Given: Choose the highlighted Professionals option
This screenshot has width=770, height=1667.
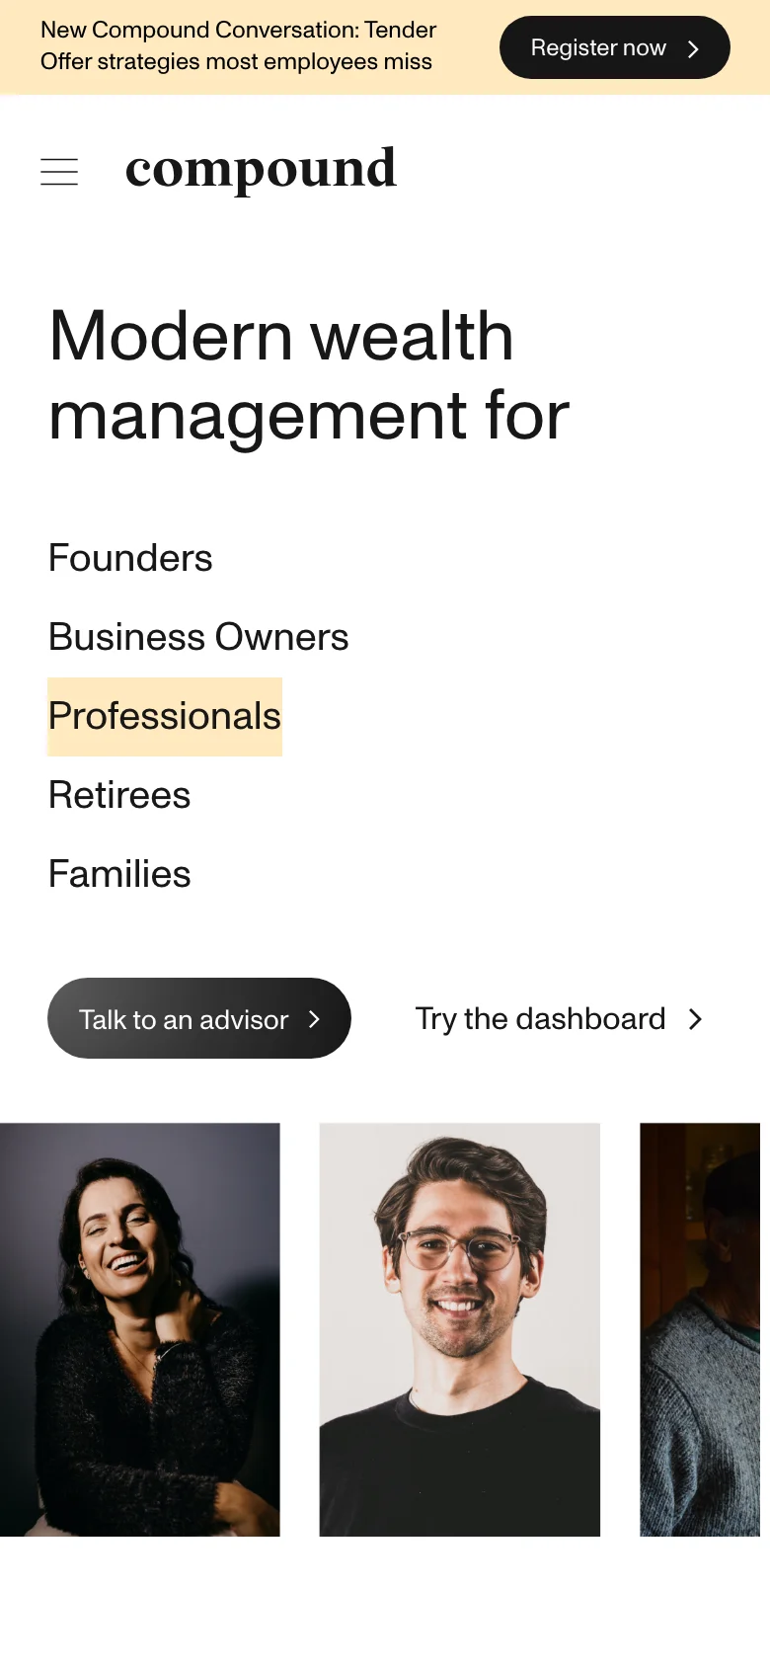Looking at the screenshot, I should pos(165,716).
